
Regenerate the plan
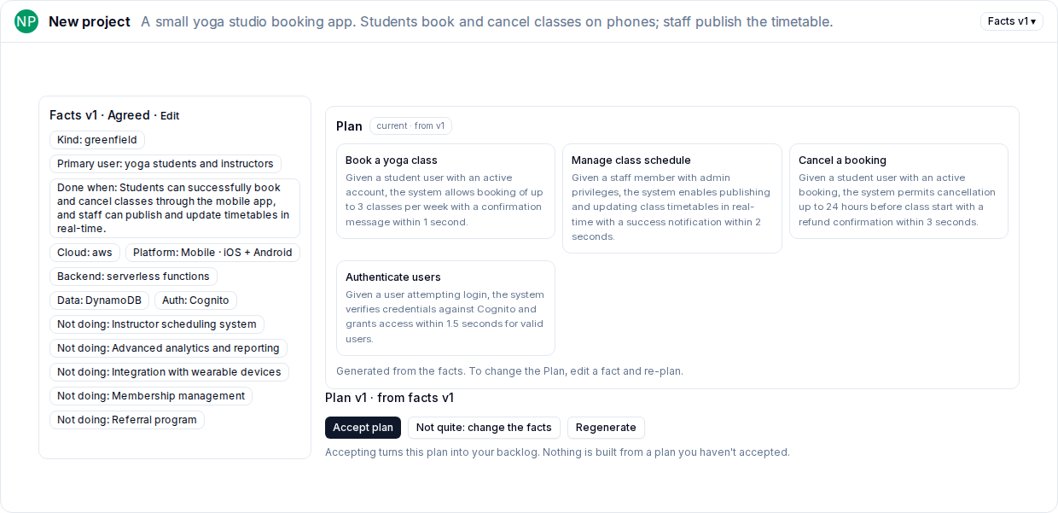pyautogui.click(x=606, y=428)
